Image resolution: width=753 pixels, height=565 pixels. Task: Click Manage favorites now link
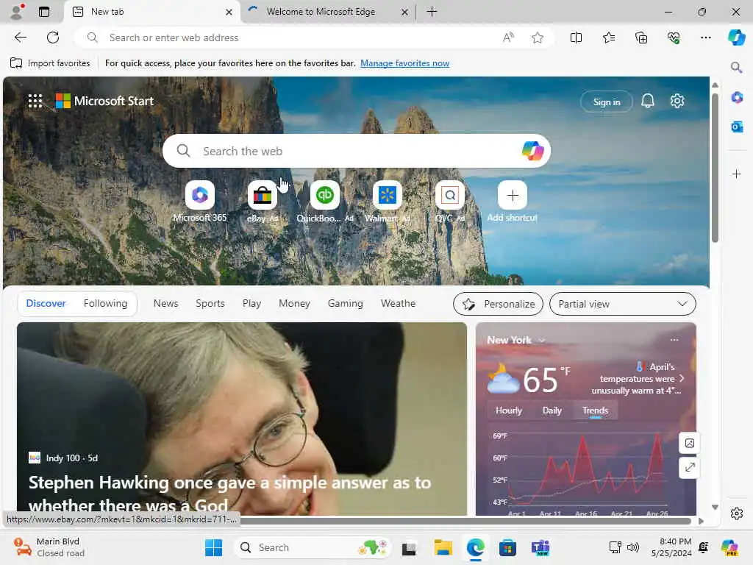(x=405, y=63)
